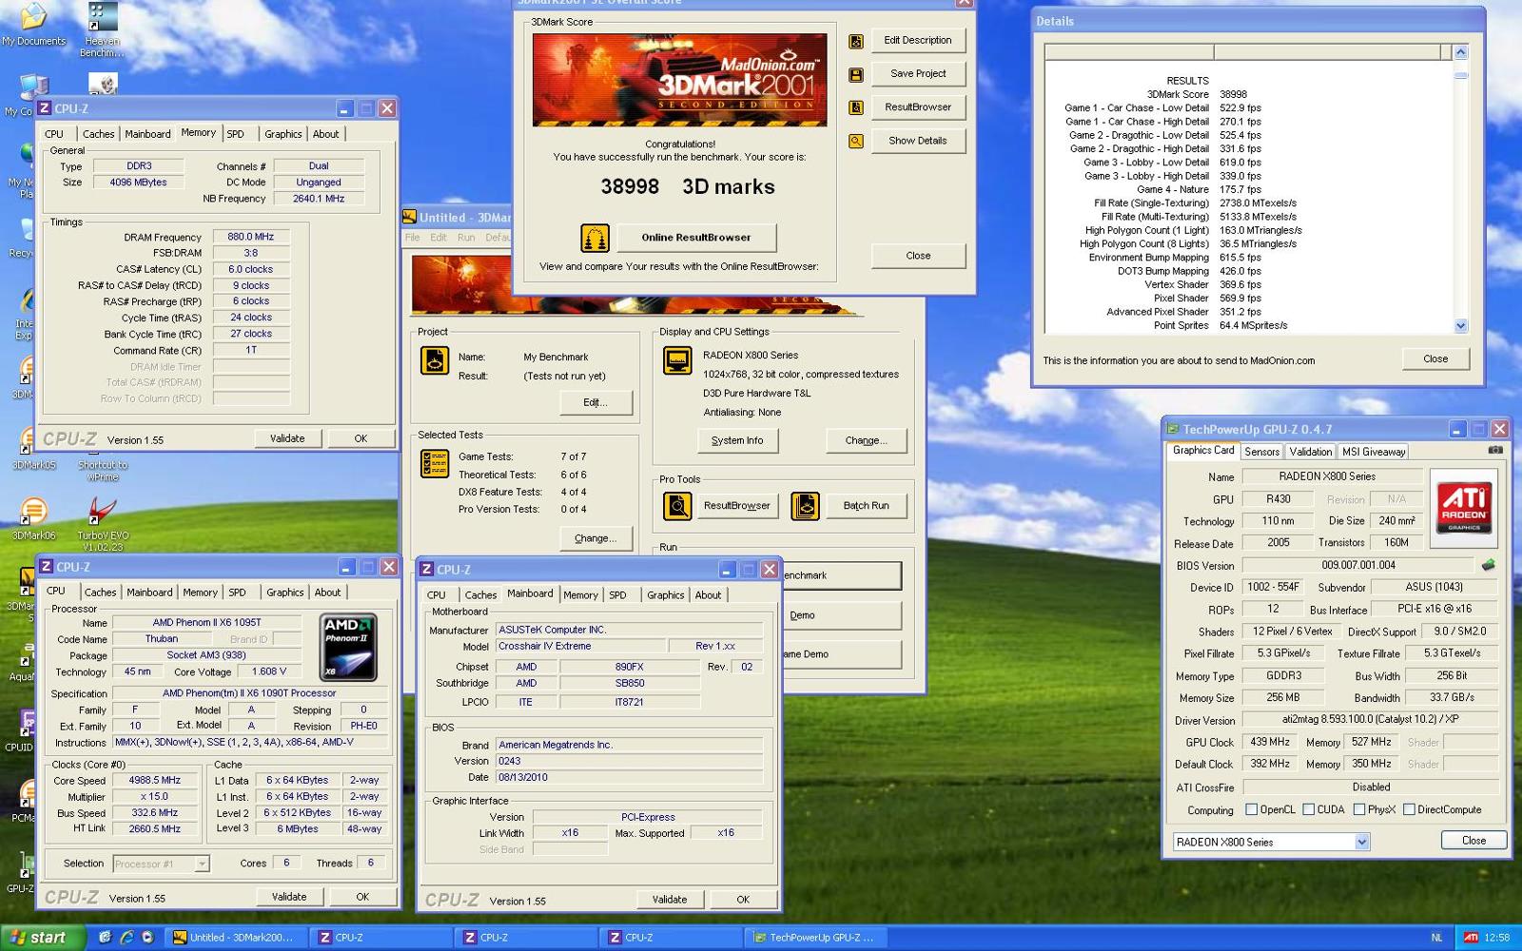This screenshot has height=951, width=1522.
Task: Click OK in the CPU-Z Mainboard window
Action: pyautogui.click(x=743, y=900)
